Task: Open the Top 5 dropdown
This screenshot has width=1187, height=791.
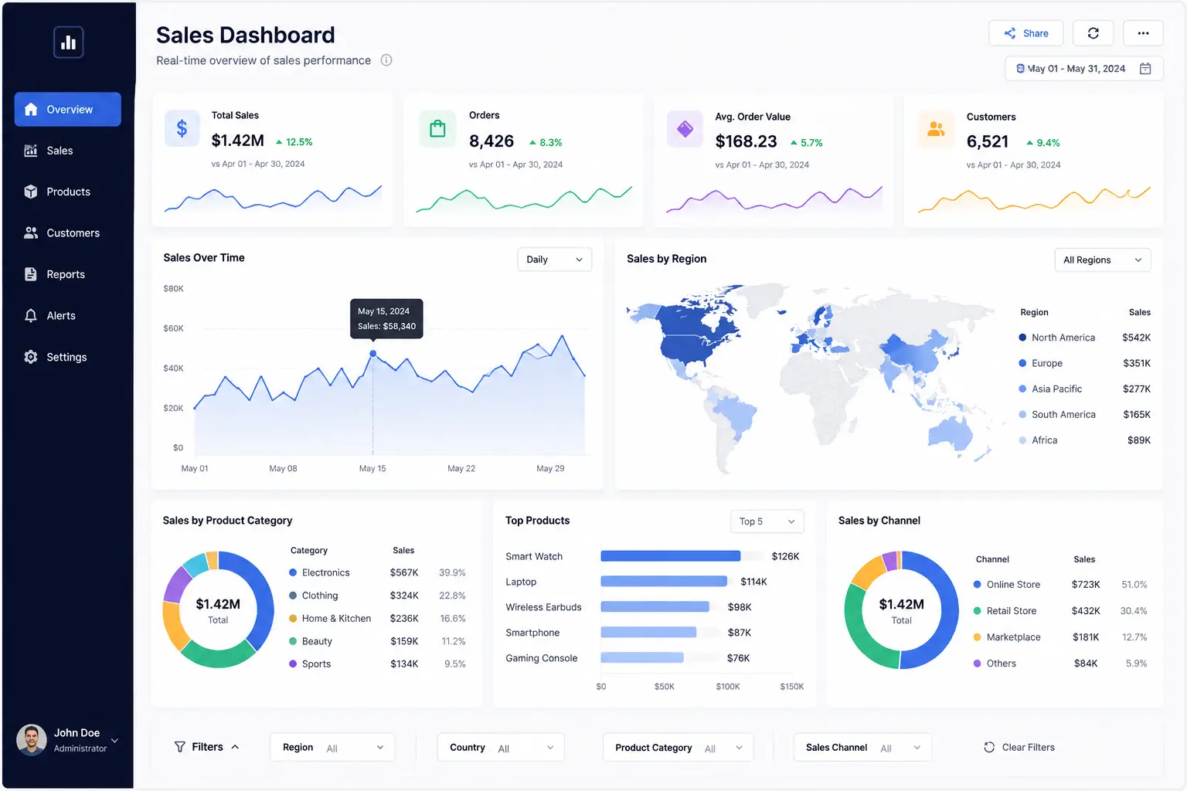Action: [767, 521]
